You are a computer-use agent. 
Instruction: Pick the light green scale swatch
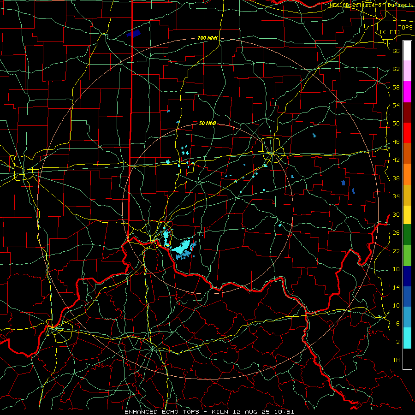(407, 255)
